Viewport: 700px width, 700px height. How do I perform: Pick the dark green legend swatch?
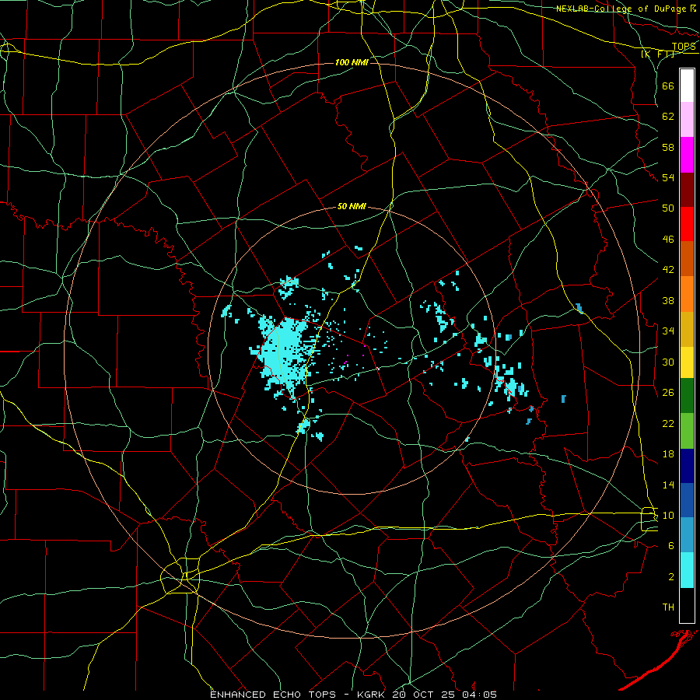(x=687, y=396)
